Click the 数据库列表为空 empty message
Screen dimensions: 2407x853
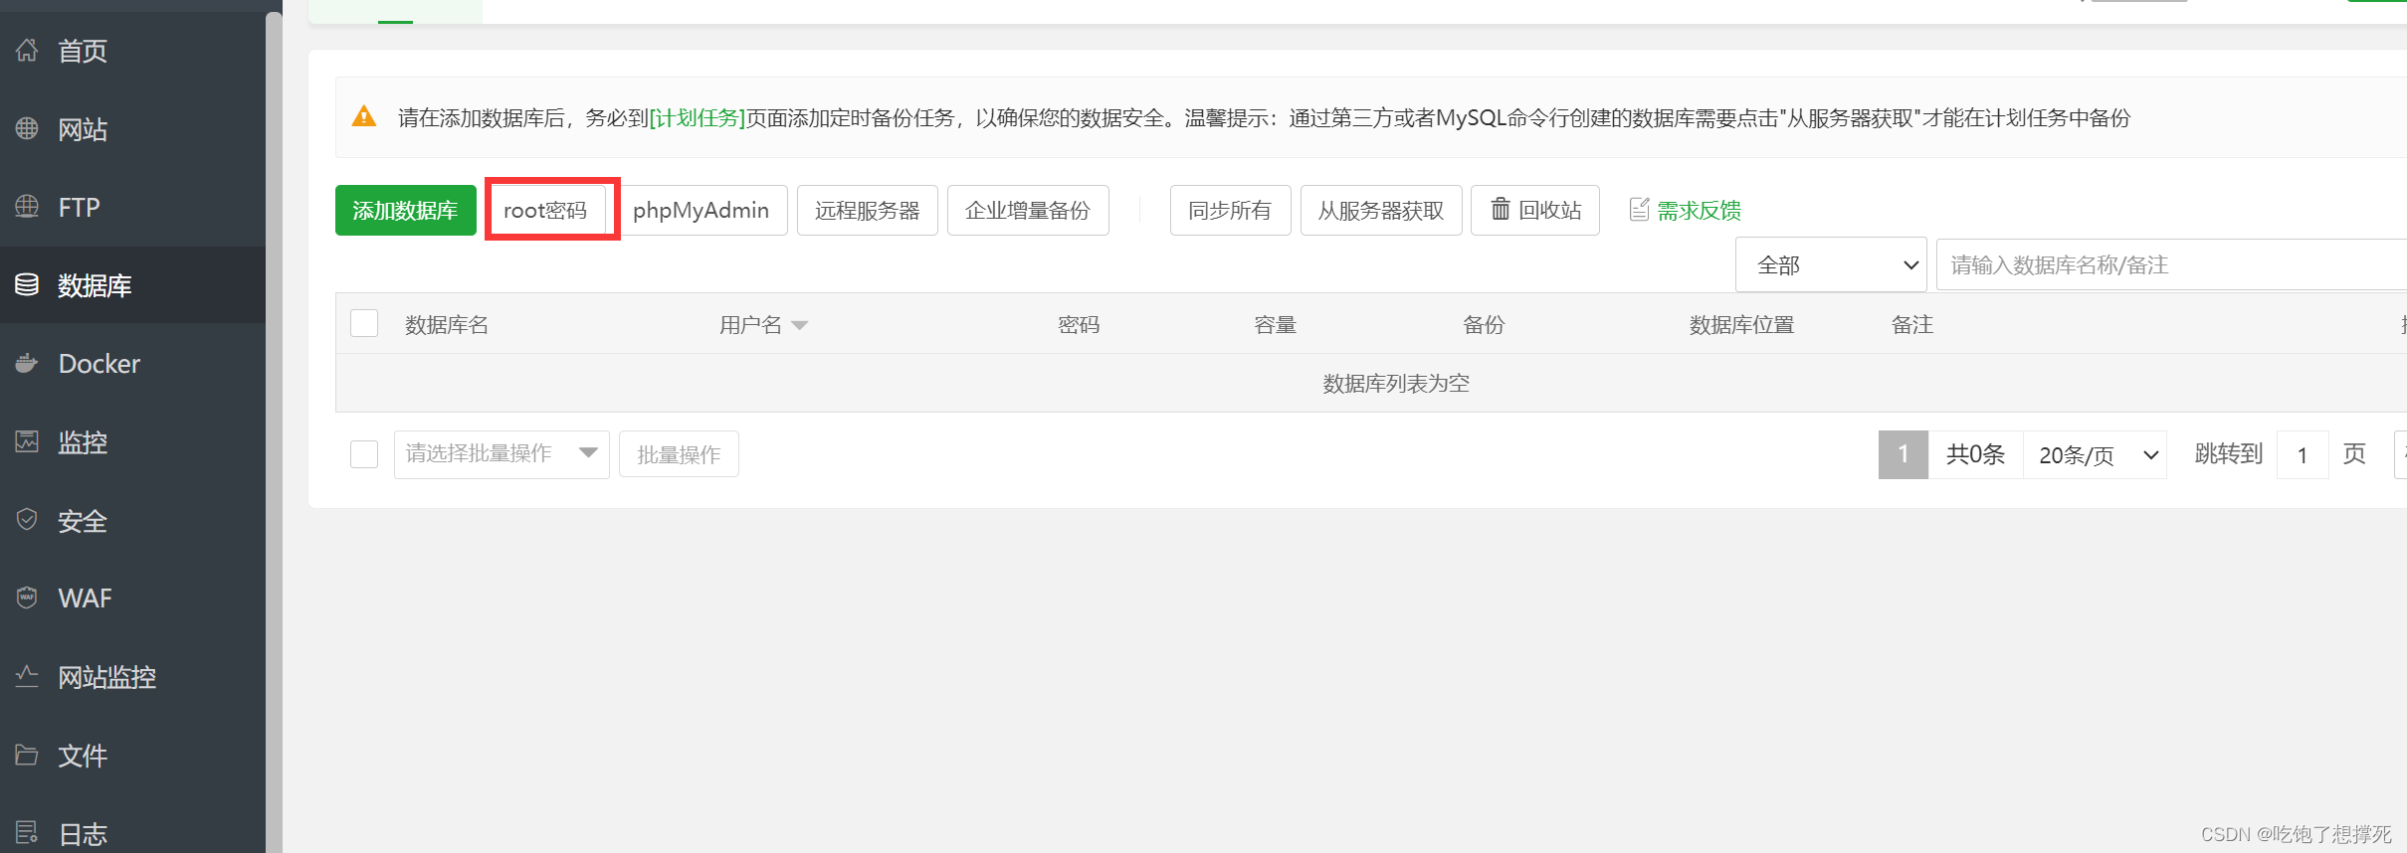click(x=1396, y=384)
